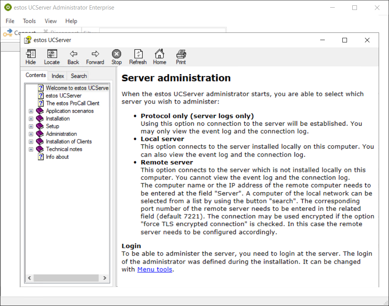389x306 pixels.
Task: Switch to the Index tab
Action: 58,76
